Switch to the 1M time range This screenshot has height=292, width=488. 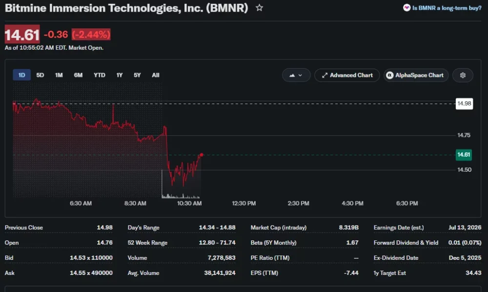tap(59, 75)
